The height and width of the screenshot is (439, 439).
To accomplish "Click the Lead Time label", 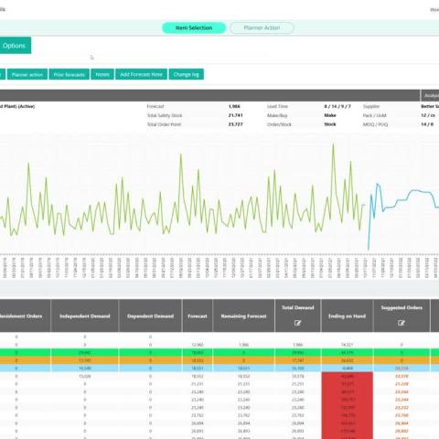I will (277, 106).
